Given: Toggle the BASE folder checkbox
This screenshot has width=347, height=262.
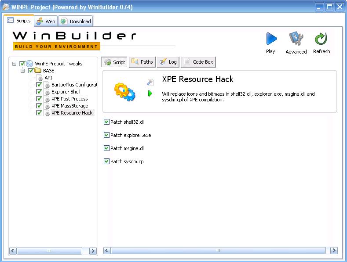Looking at the screenshot, I should click(x=30, y=71).
